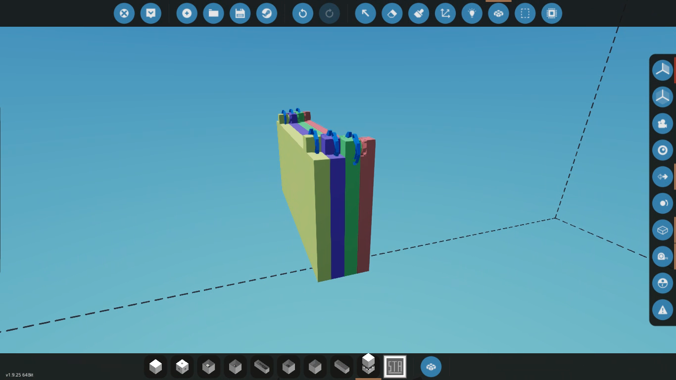Choose the axis move tool
676x380 pixels.
click(445, 13)
